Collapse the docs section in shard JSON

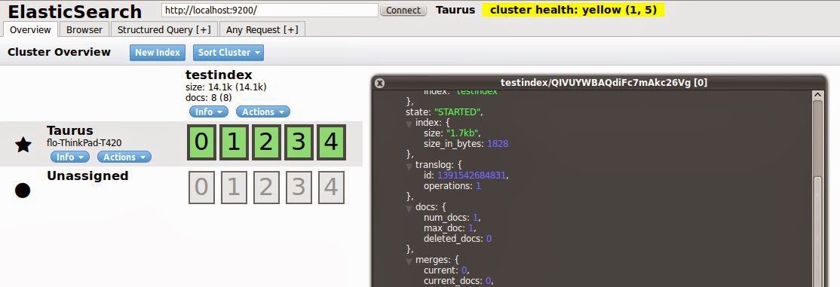409,208
